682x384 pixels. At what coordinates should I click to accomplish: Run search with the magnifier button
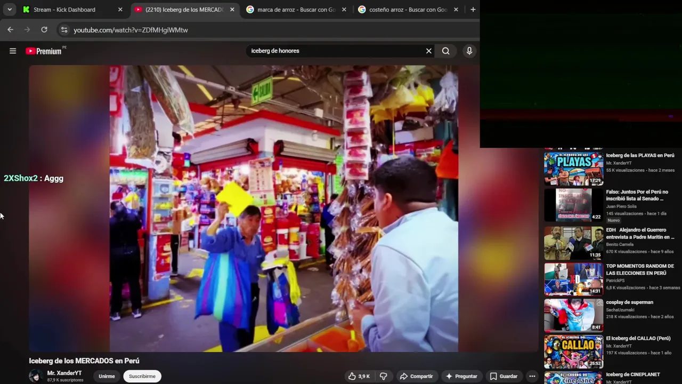coord(445,51)
